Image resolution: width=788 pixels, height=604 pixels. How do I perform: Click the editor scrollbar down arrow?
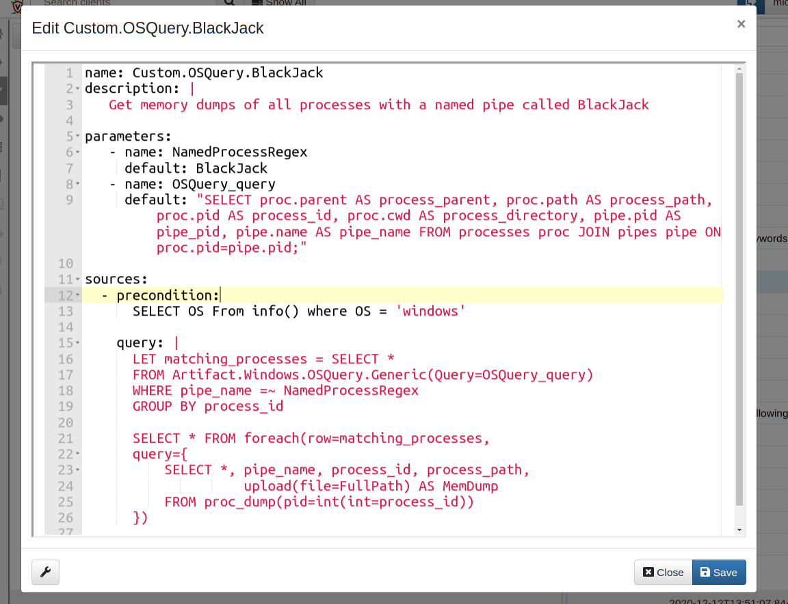[739, 530]
